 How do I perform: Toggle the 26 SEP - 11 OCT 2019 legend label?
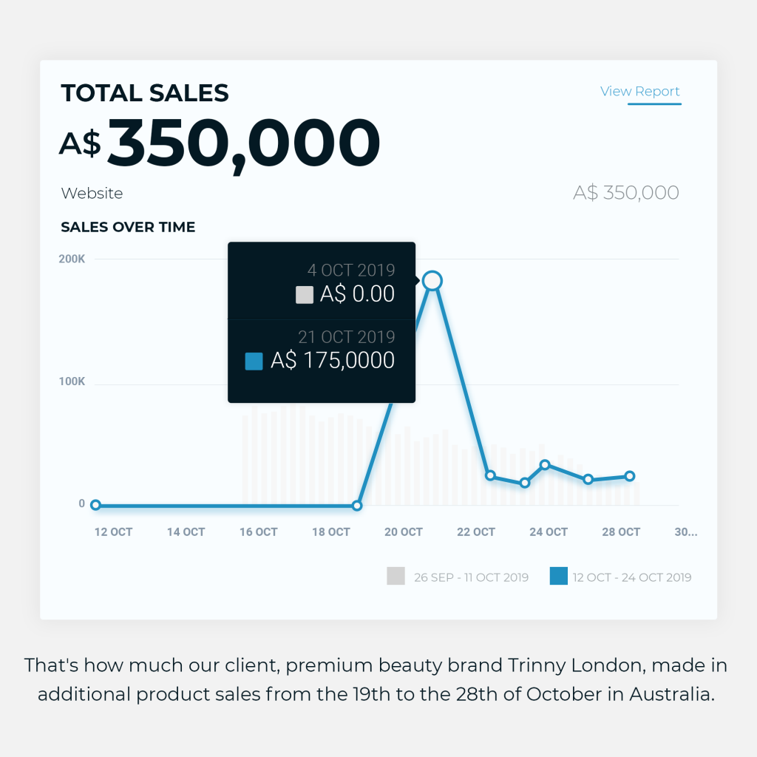tap(471, 577)
